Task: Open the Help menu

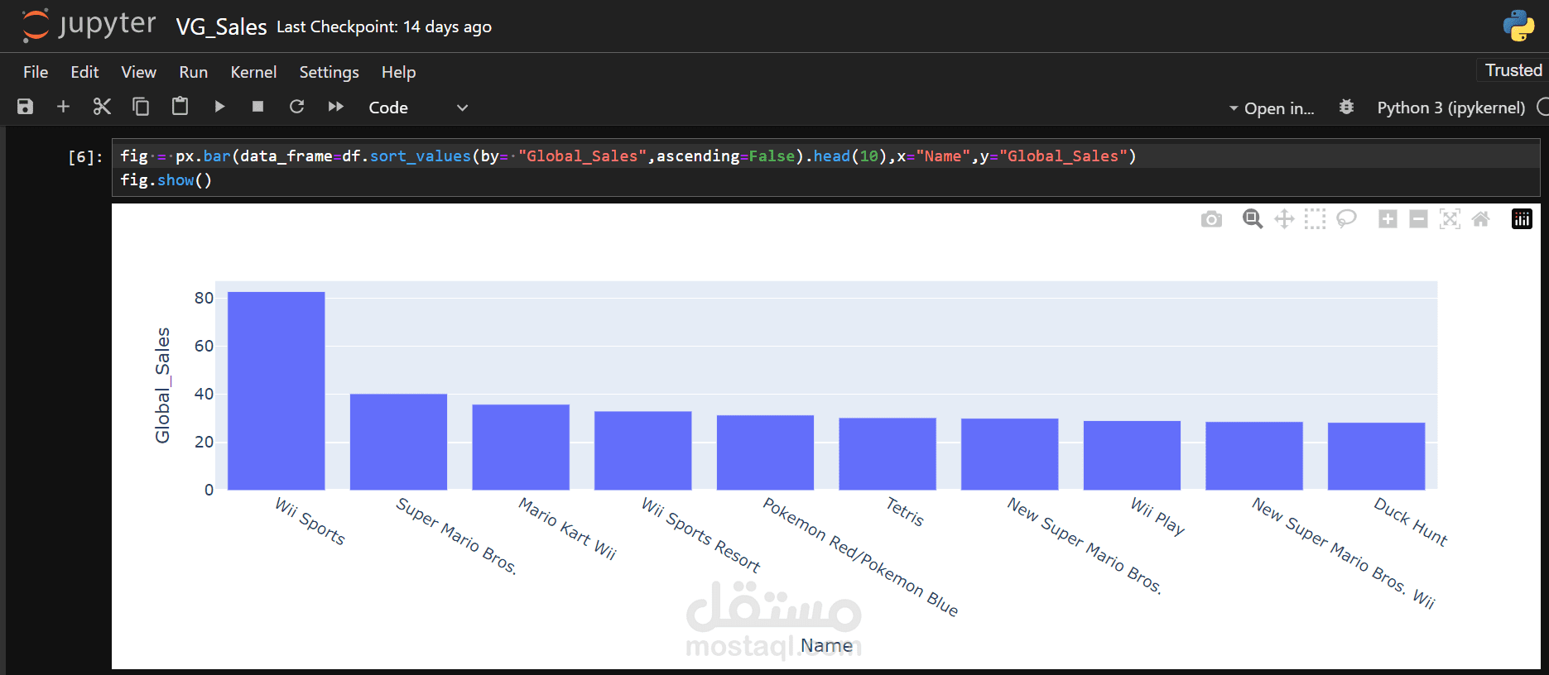Action: click(398, 72)
